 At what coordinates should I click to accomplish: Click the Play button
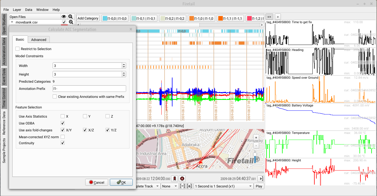pos(259,186)
